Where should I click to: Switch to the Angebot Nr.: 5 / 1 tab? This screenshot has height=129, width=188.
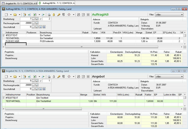pyautogui.click(x=20, y=4)
